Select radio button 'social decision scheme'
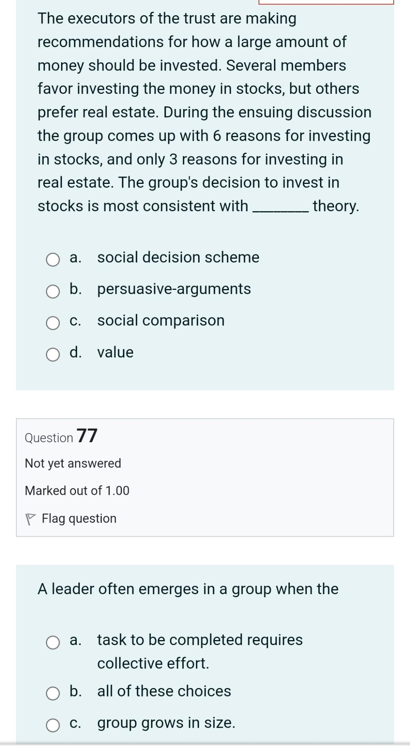Screen dimensions: 410x748 click(53, 259)
